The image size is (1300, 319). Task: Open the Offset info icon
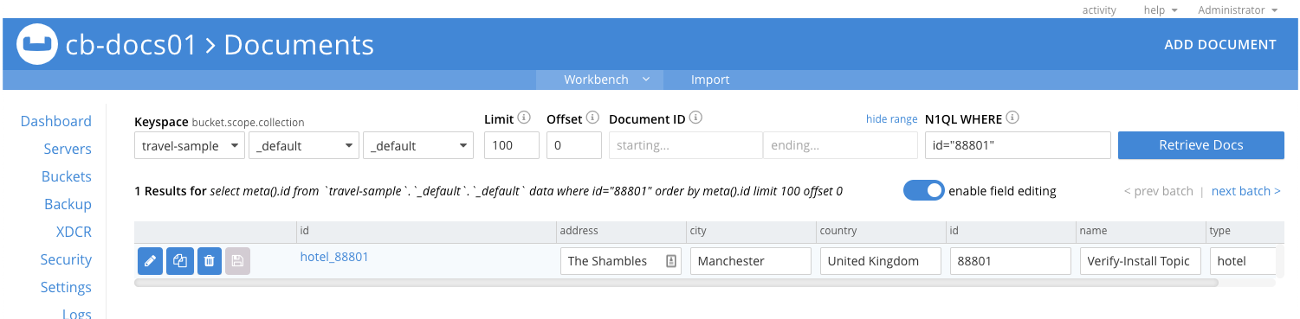tap(592, 118)
